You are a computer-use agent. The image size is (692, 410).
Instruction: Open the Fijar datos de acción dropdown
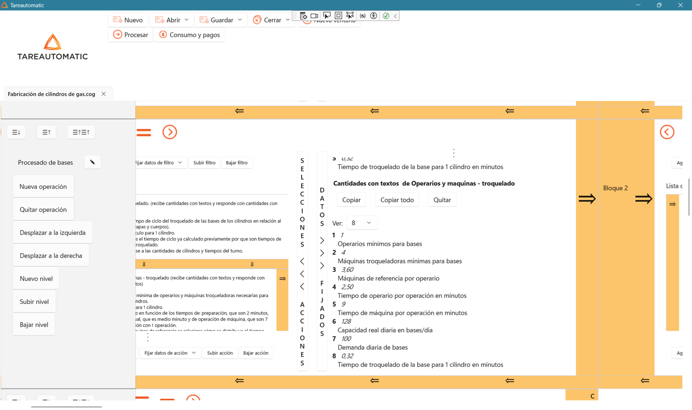[170, 353]
